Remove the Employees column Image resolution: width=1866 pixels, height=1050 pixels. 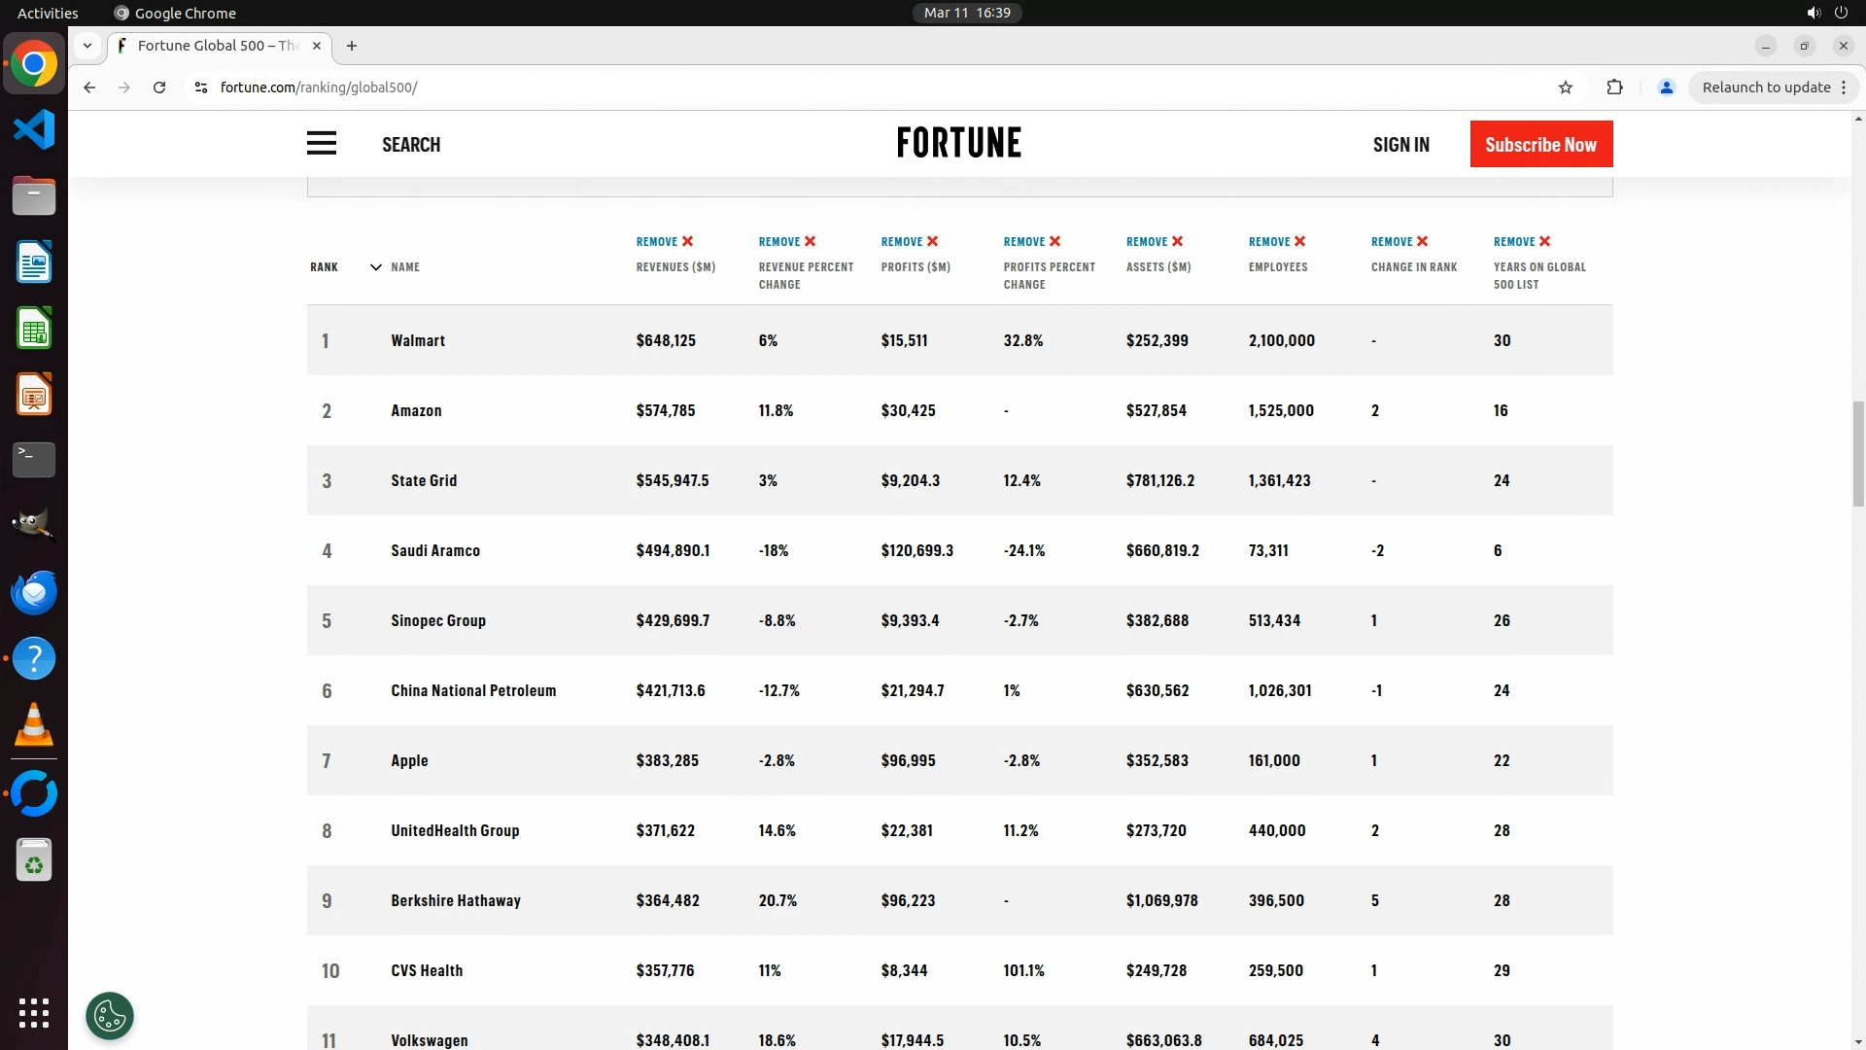(1277, 241)
